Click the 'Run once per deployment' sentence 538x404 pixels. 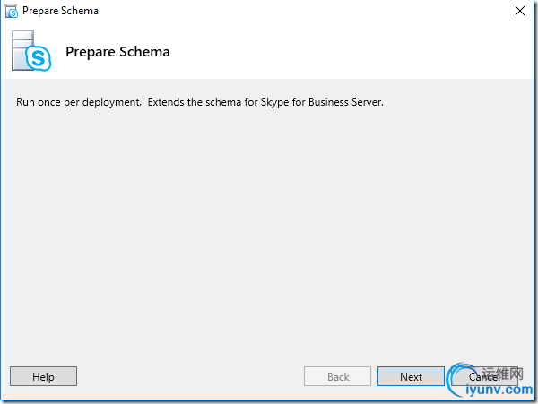coord(79,102)
